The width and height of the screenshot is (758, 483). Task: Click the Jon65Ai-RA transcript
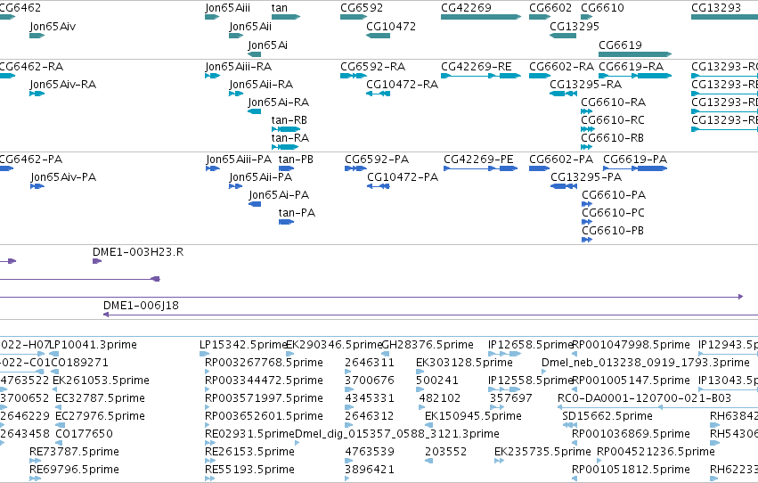click(x=254, y=111)
